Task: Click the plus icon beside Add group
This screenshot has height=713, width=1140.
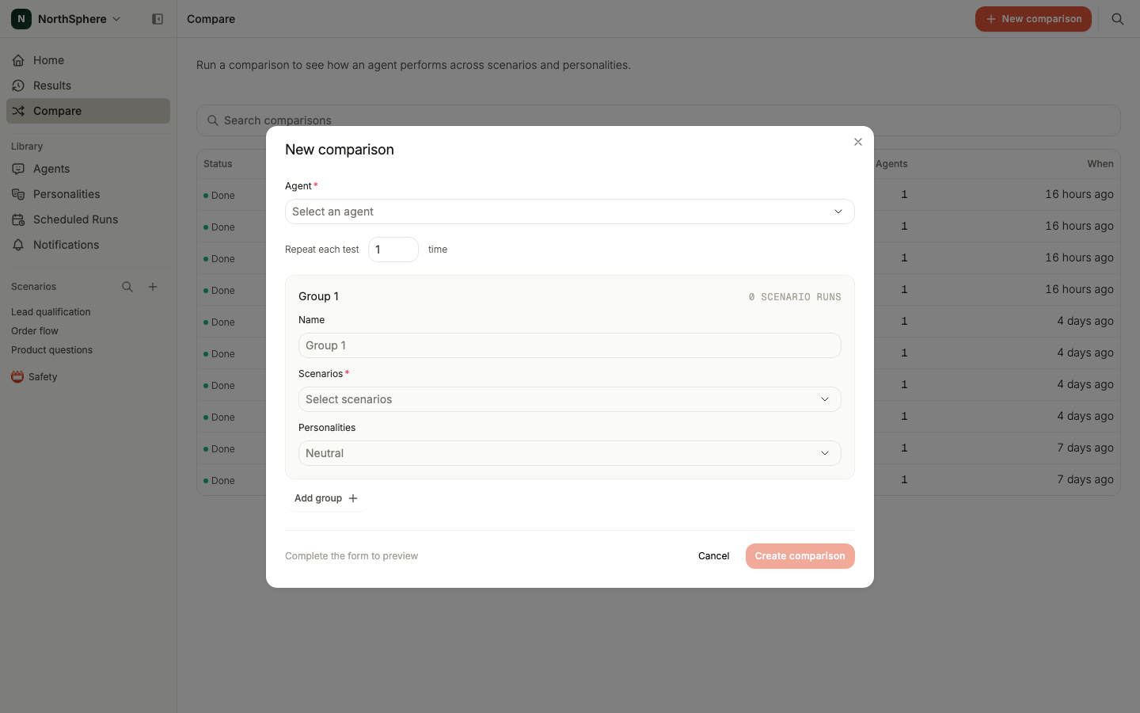Action: (x=353, y=498)
